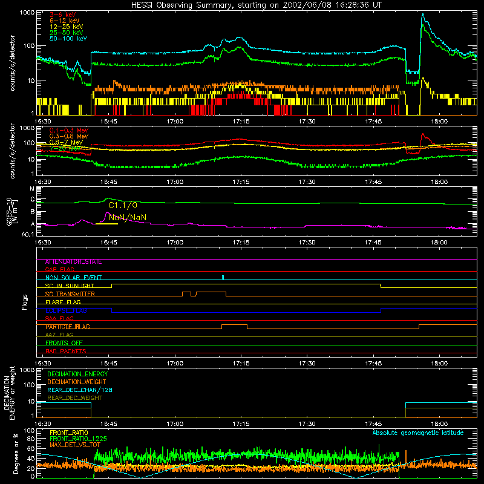The height and width of the screenshot is (484, 484).
Task: Click the 17:30 time label under decimation panel
Action: click(x=307, y=424)
